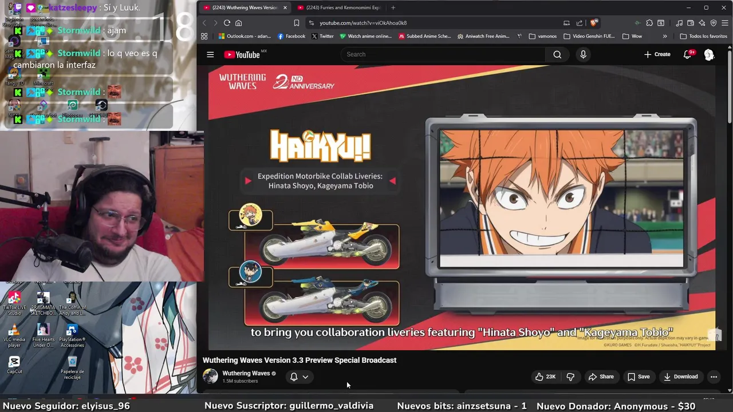Open a new browser tab

(x=393, y=7)
